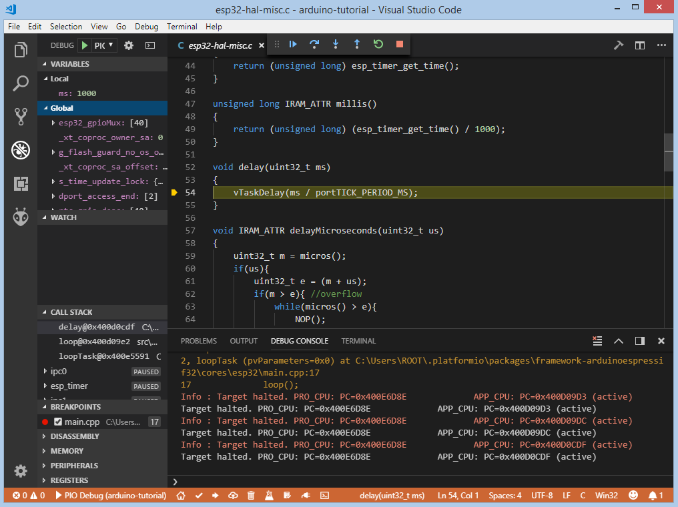Stop the debug session

pos(400,44)
